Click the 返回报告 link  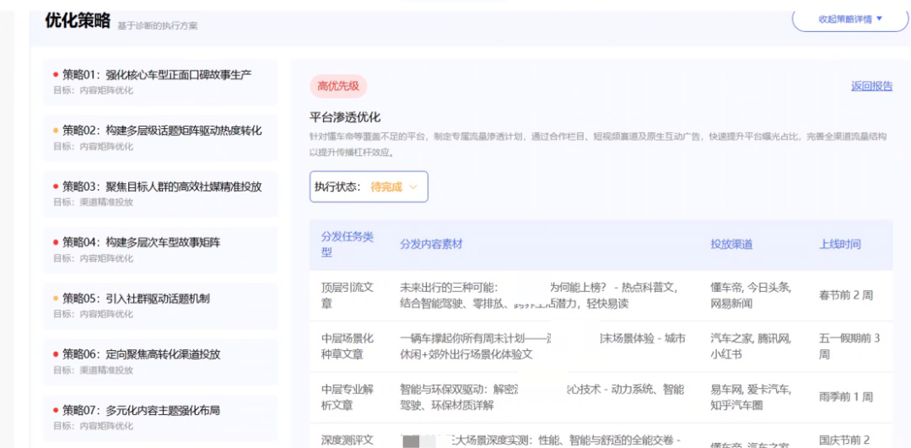tap(871, 86)
